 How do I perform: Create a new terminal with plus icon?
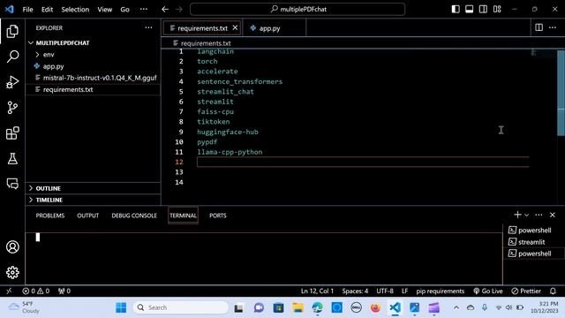517,215
